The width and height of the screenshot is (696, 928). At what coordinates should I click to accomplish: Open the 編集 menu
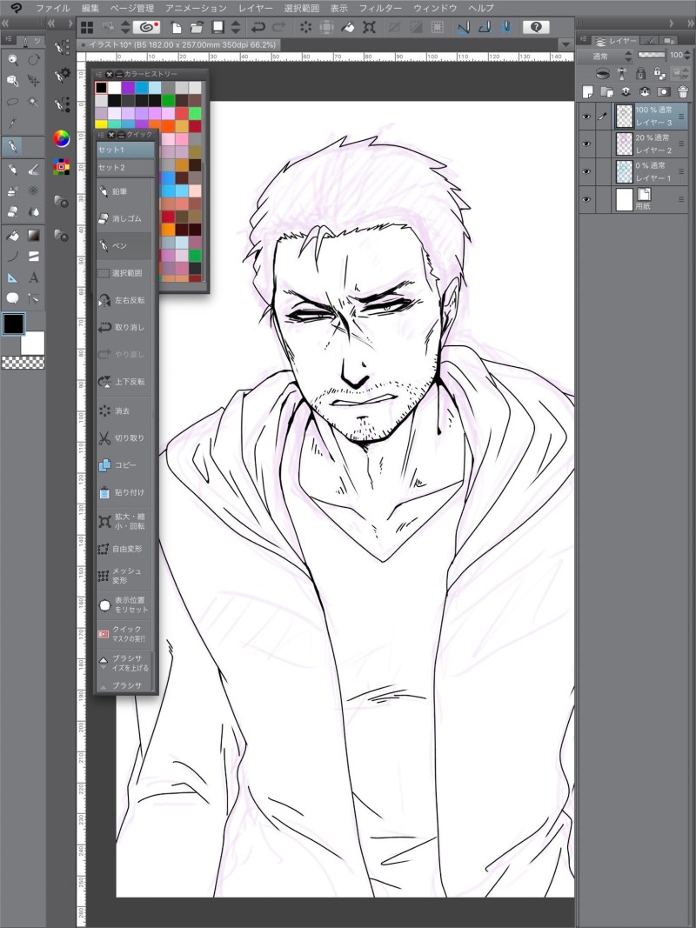coord(90,9)
